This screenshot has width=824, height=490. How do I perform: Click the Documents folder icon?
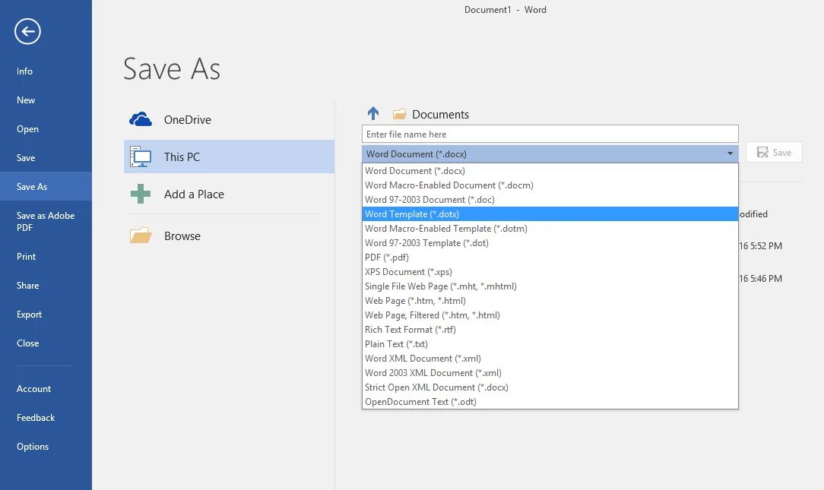(x=399, y=115)
